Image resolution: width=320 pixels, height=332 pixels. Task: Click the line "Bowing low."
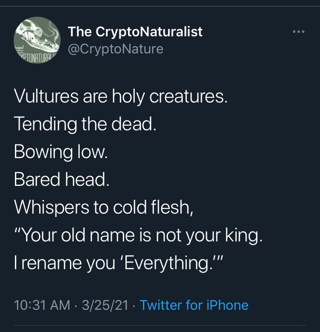click(x=61, y=152)
